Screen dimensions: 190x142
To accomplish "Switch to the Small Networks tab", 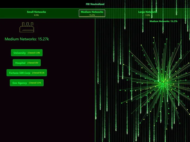I will coord(36,13).
